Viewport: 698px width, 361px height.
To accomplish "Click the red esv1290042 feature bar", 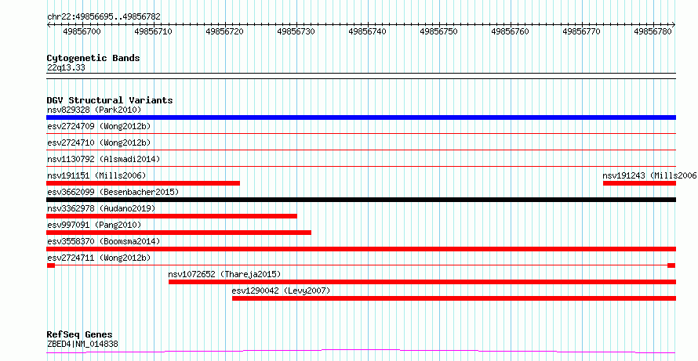I will [x=454, y=298].
